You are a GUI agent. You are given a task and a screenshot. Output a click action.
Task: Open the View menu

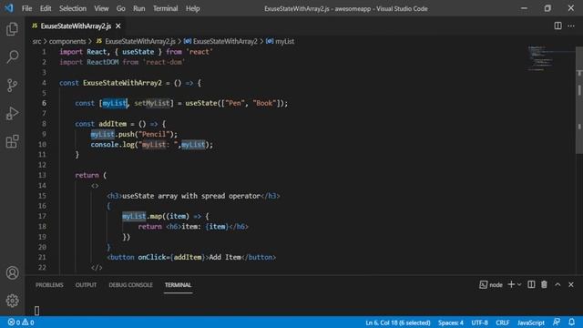101,8
